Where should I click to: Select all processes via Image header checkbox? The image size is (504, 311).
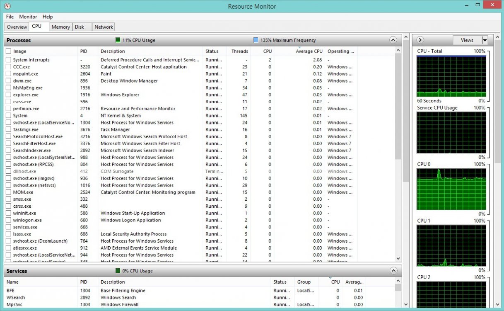click(8, 51)
